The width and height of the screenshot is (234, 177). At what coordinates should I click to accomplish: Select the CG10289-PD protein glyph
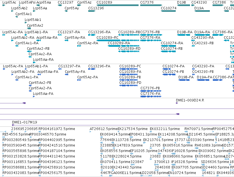(128, 85)
